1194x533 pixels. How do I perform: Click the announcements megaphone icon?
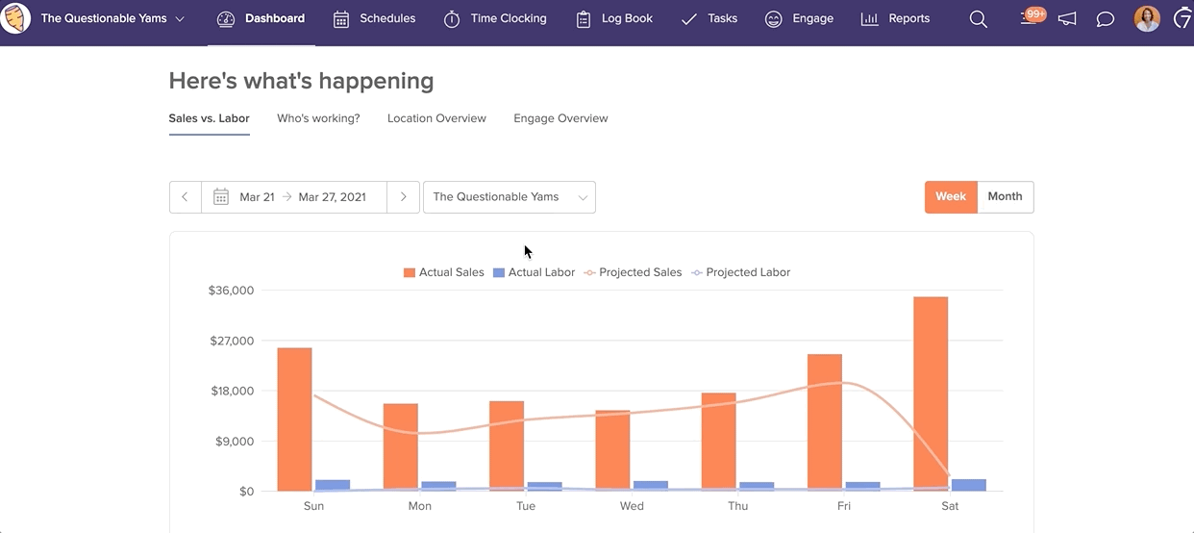click(x=1067, y=19)
